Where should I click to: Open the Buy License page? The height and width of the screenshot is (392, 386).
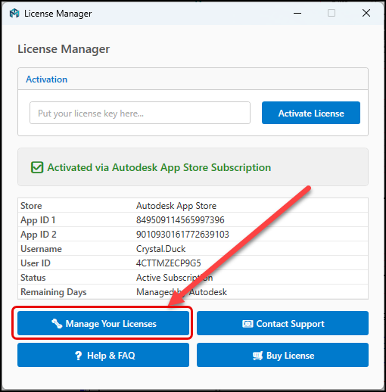point(282,355)
